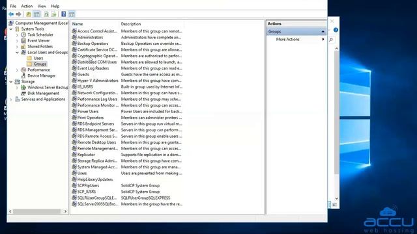Expand Services and Applications node
The width and height of the screenshot is (417, 234).
pyautogui.click(x=11, y=99)
